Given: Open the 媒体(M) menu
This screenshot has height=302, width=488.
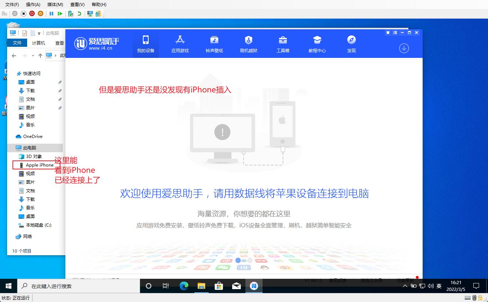Looking at the screenshot, I should point(55,4).
